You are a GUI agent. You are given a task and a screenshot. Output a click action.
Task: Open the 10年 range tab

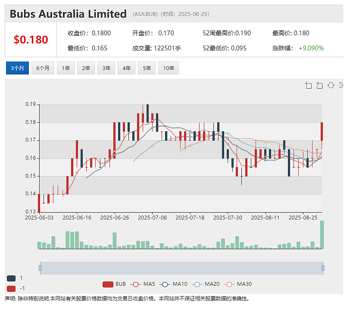coord(169,68)
